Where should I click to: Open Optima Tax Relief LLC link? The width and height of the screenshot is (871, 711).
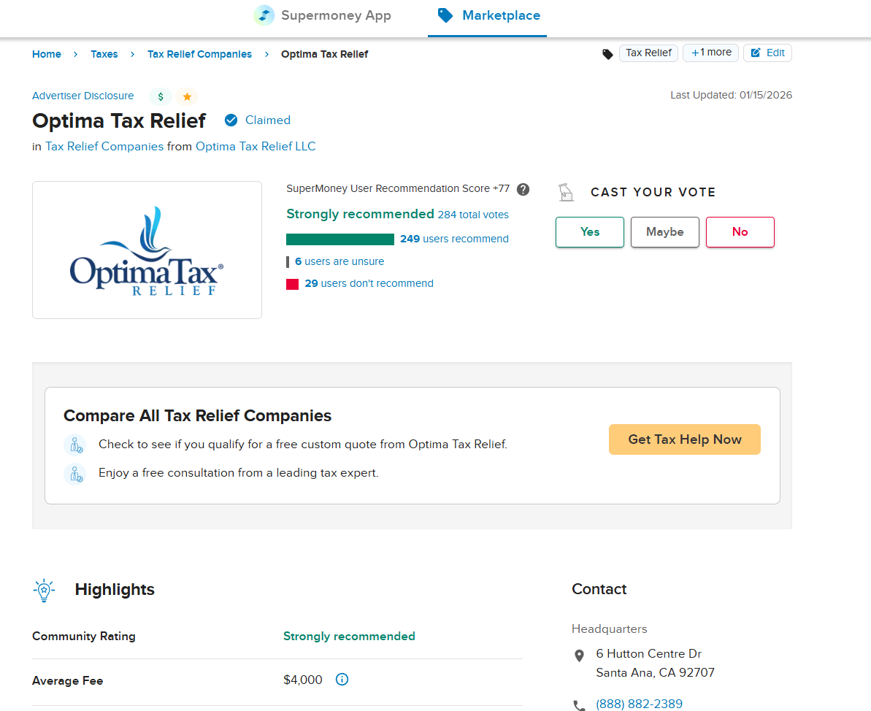pos(256,146)
